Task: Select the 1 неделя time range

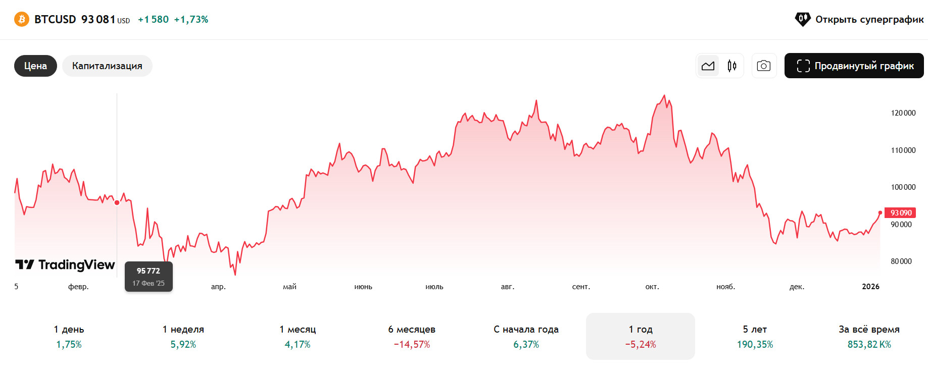Action: tap(183, 336)
